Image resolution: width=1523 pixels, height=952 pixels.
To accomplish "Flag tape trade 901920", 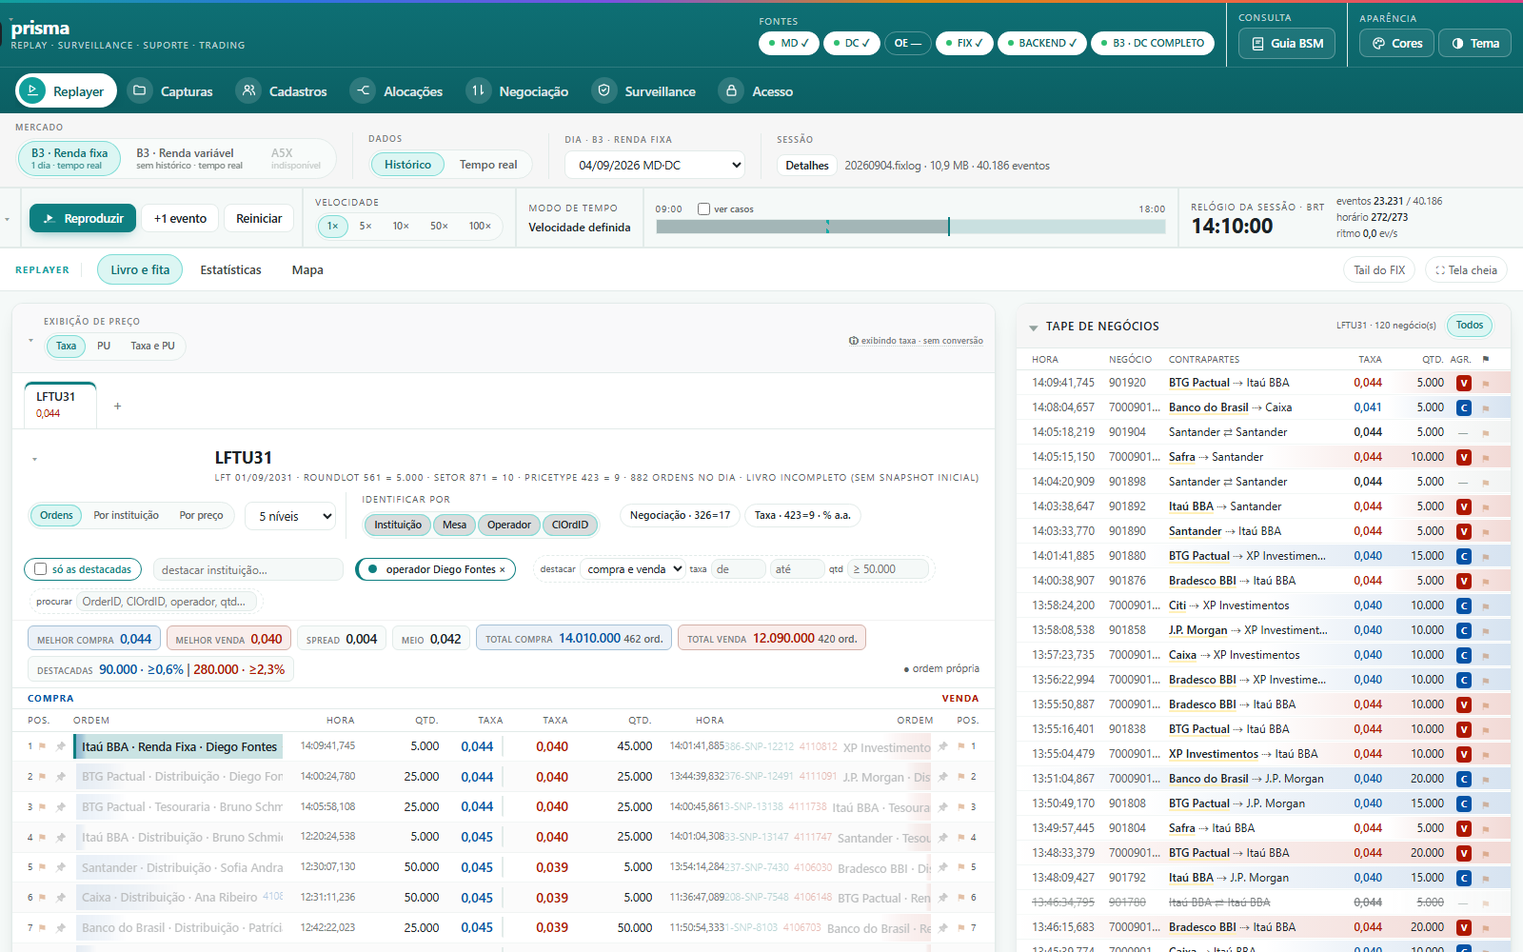I will (x=1486, y=383).
